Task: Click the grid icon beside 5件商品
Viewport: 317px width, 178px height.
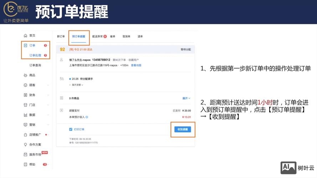Action: click(x=61, y=98)
